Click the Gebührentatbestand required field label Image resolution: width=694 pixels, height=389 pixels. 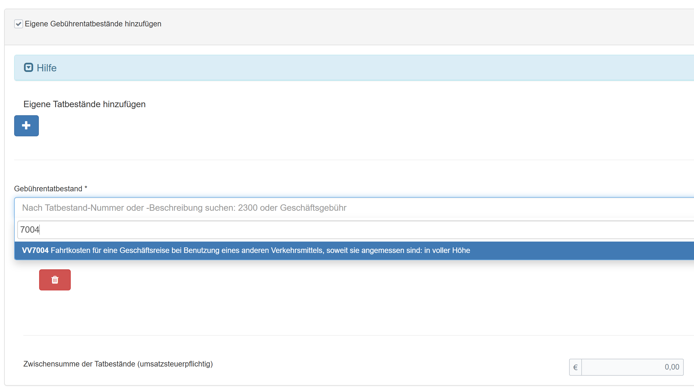click(51, 189)
